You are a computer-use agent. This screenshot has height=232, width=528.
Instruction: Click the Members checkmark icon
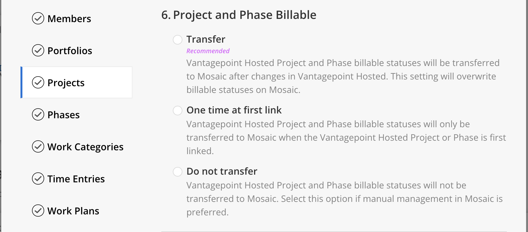(38, 18)
